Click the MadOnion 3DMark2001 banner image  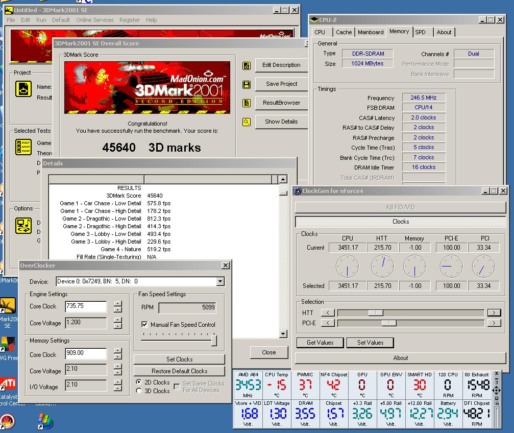pyautogui.click(x=147, y=88)
